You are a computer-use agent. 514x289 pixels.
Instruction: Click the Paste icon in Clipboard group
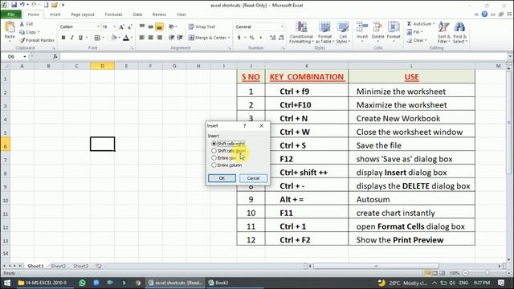(10, 27)
